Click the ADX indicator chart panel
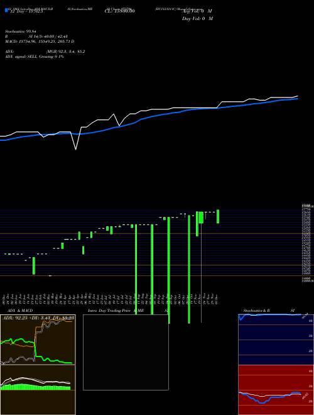This screenshot has height=415, width=314. point(38,340)
